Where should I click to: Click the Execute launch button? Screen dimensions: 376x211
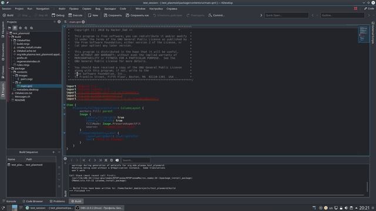tap(75, 15)
